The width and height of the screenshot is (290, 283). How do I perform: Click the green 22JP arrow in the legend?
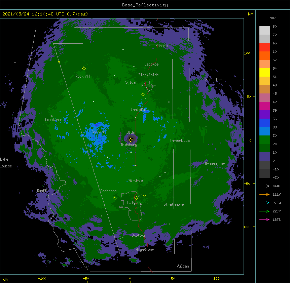(x=264, y=211)
